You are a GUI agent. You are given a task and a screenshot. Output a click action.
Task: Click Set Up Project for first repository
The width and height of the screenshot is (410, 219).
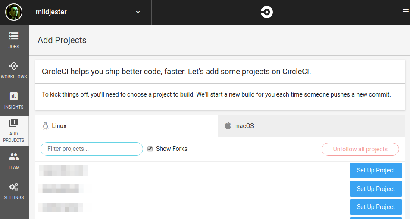(376, 170)
